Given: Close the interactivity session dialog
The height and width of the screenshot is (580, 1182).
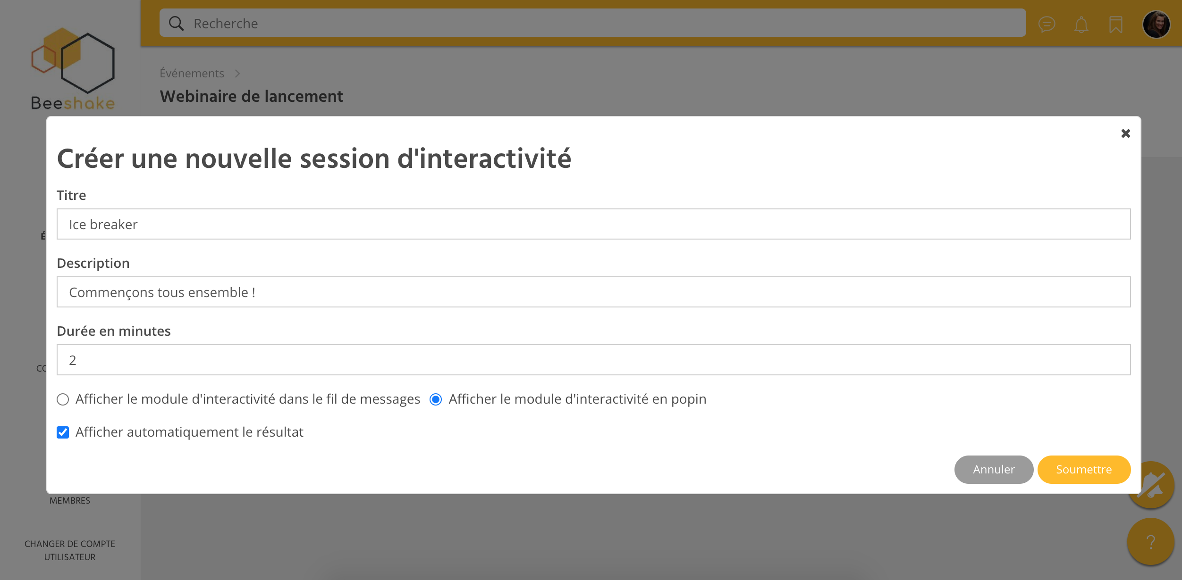Looking at the screenshot, I should (x=1125, y=133).
